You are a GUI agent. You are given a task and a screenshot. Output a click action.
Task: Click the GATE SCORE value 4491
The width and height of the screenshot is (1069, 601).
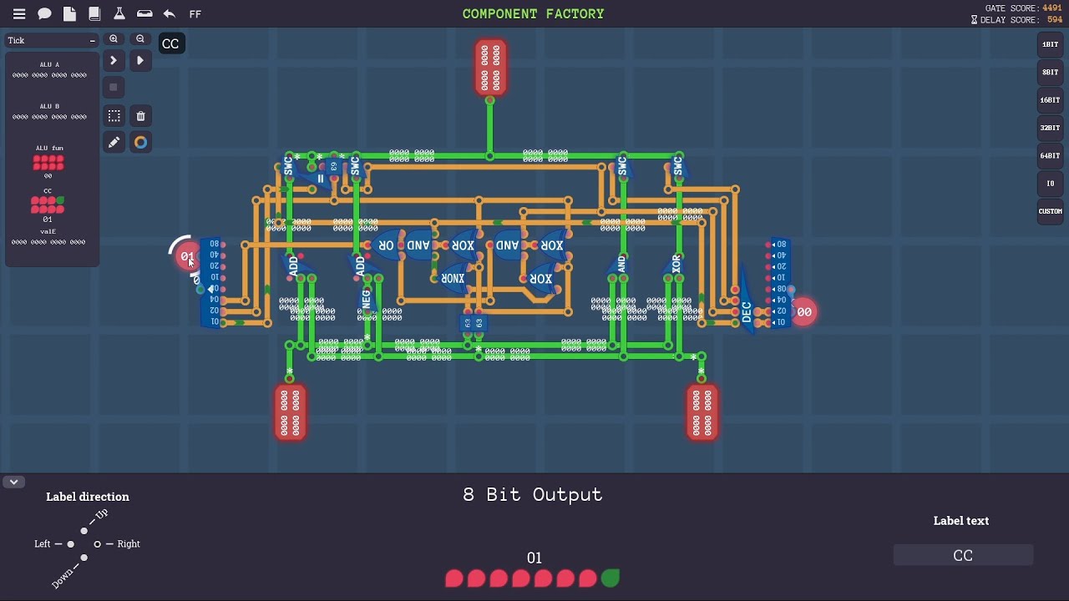pos(1051,8)
